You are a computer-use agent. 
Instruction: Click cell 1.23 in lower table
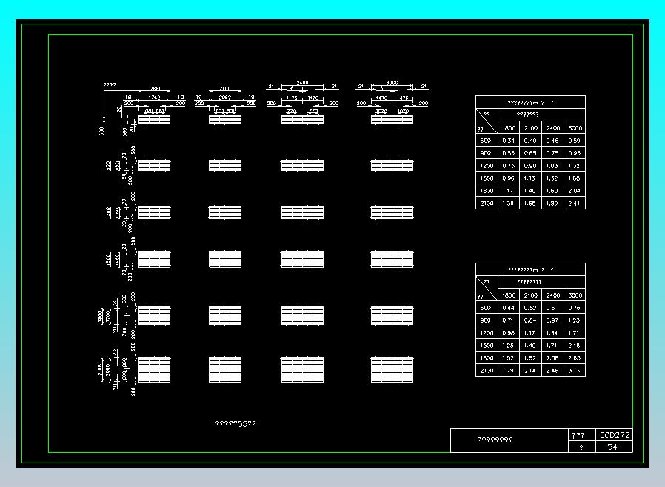pos(574,320)
